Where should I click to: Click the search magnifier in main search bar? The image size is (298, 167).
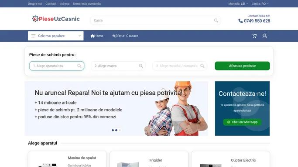[x=216, y=20]
